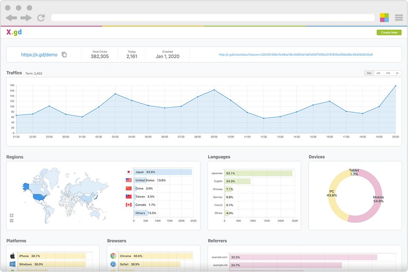Click the colored grid swatch beside address bar
This screenshot has width=408, height=272.
click(384, 17)
